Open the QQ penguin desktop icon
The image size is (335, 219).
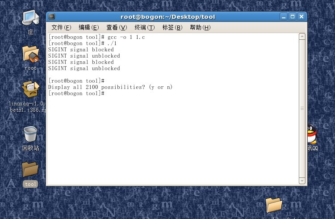tap(312, 135)
